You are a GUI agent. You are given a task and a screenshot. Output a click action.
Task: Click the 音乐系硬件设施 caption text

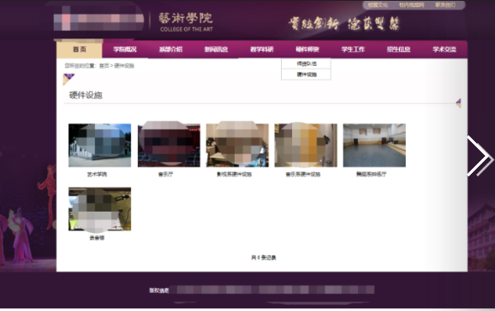point(303,174)
